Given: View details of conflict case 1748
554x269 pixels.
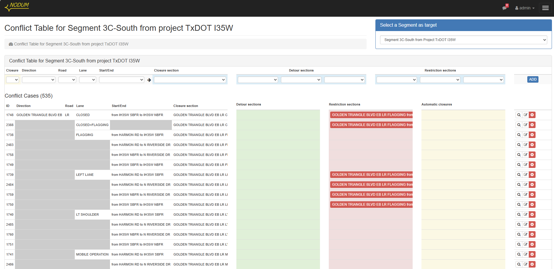Looking at the screenshot, I should 519,115.
